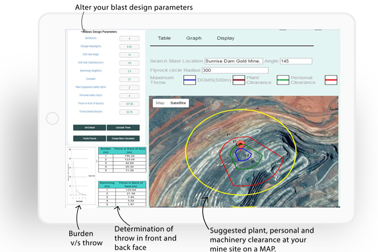Open the Graph tab

(194, 38)
